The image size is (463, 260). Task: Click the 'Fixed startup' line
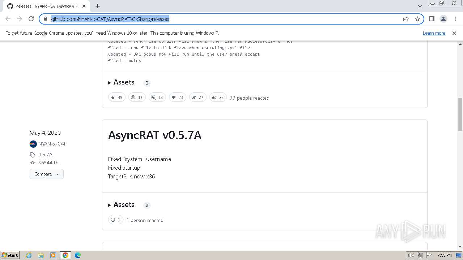(x=124, y=168)
